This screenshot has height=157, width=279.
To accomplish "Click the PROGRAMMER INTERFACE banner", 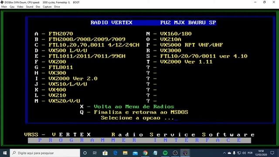I will [139, 140].
